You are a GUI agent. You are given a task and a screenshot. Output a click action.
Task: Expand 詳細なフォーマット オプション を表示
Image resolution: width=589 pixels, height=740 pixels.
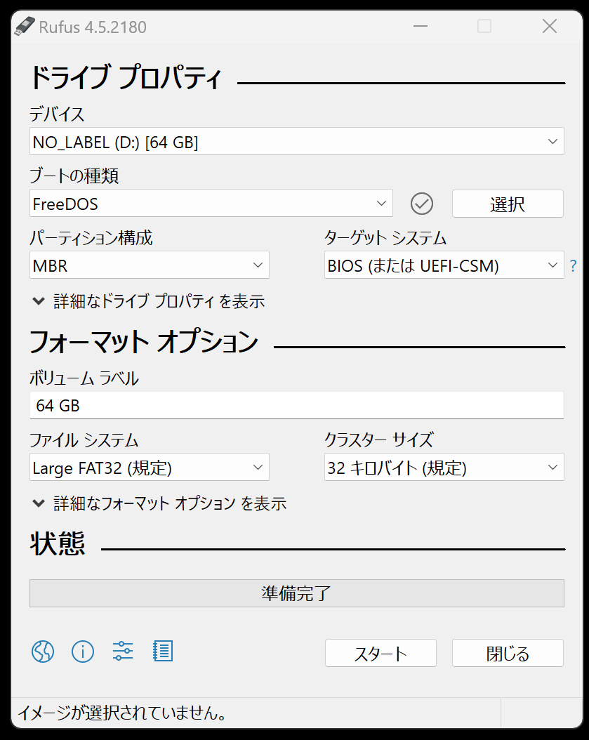(x=159, y=503)
